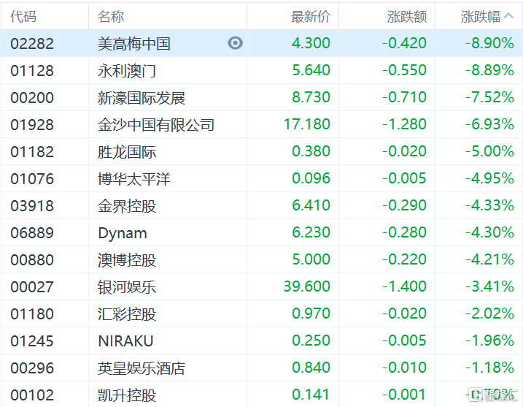Screen dimensions: 523x407
Task: Select stock code 01076
Action: [x=32, y=179]
